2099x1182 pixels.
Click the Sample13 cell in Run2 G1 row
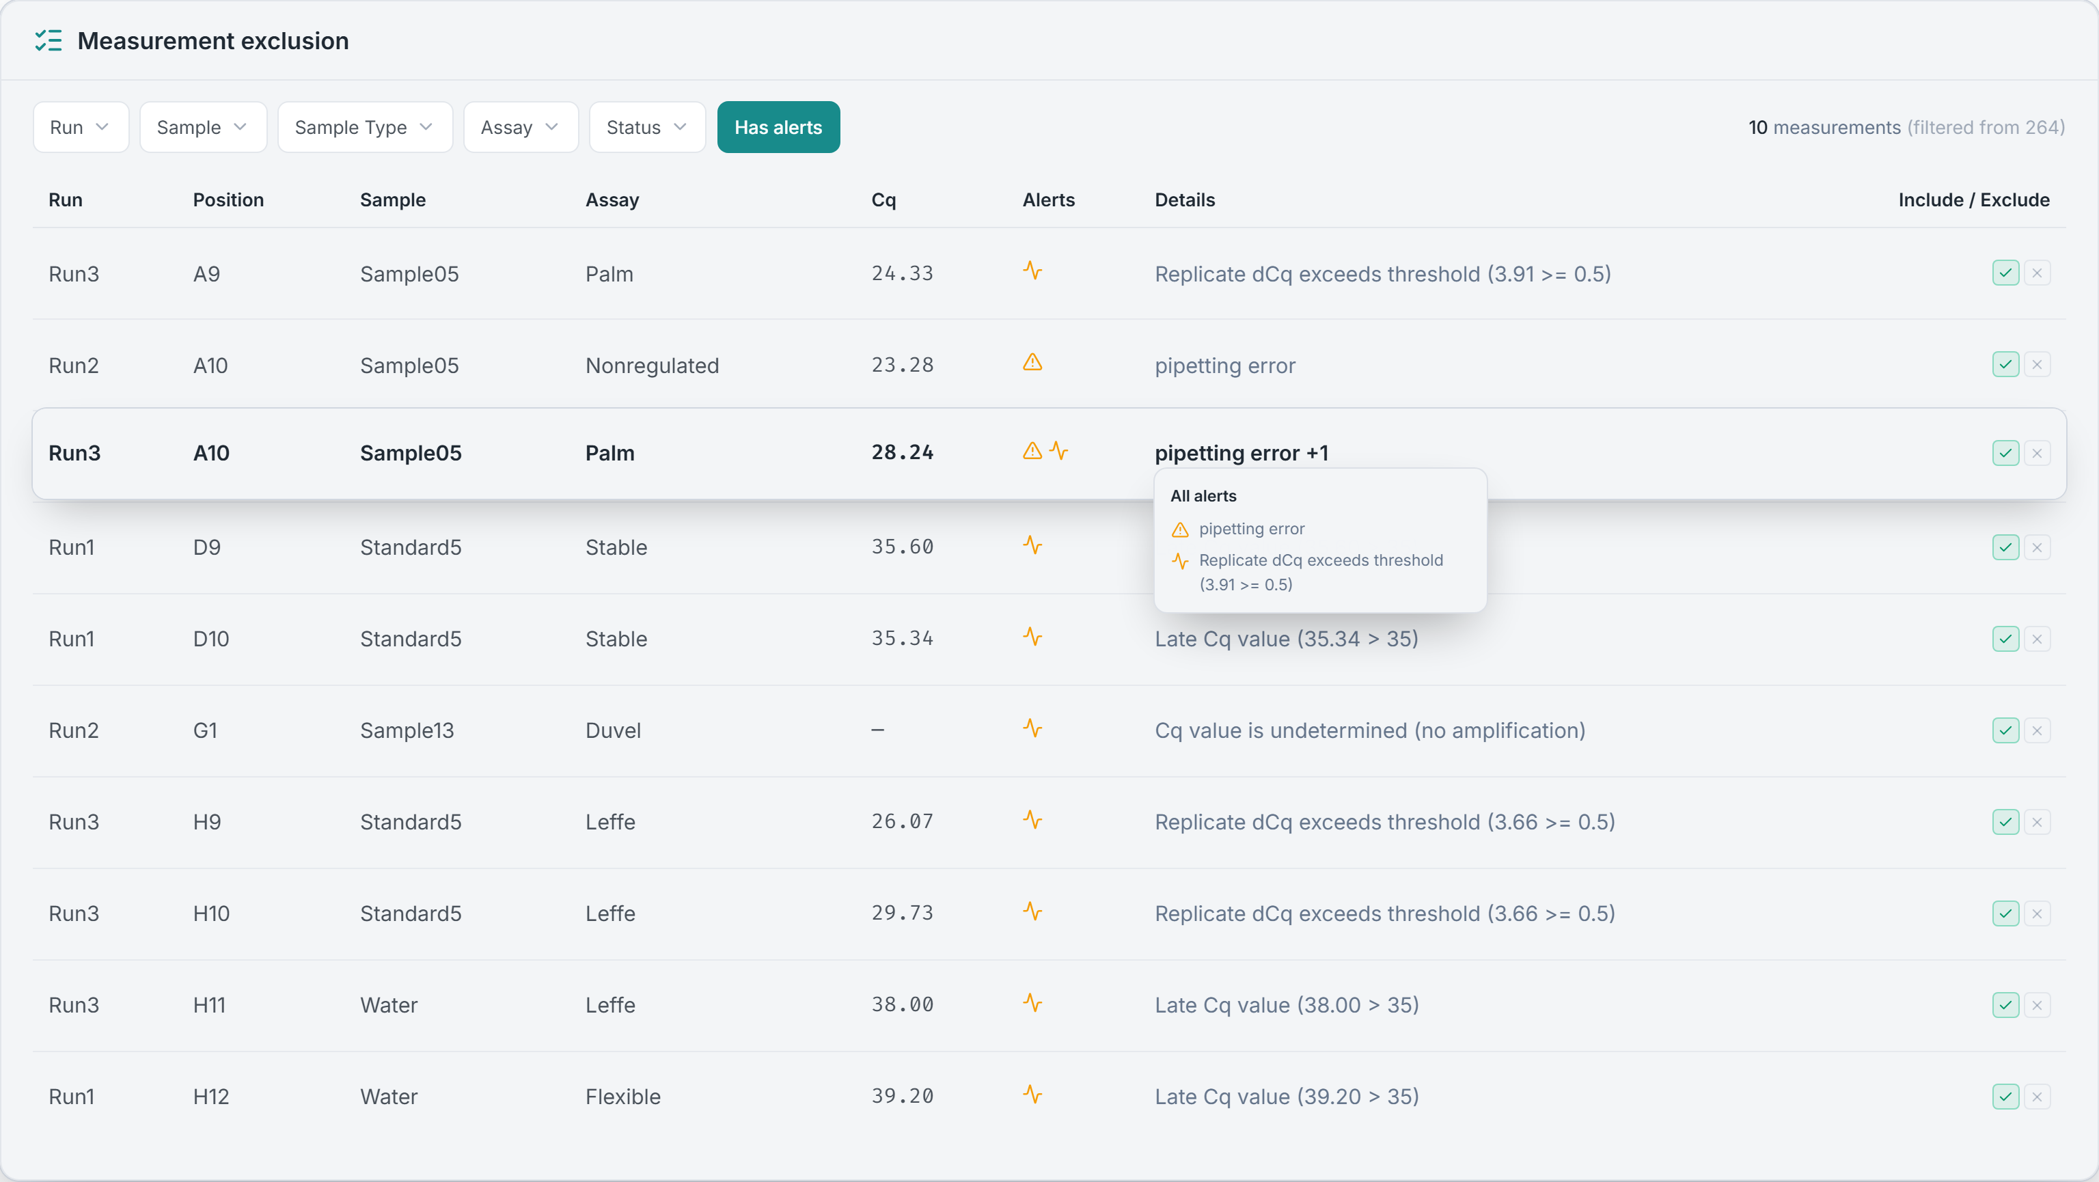(x=407, y=730)
